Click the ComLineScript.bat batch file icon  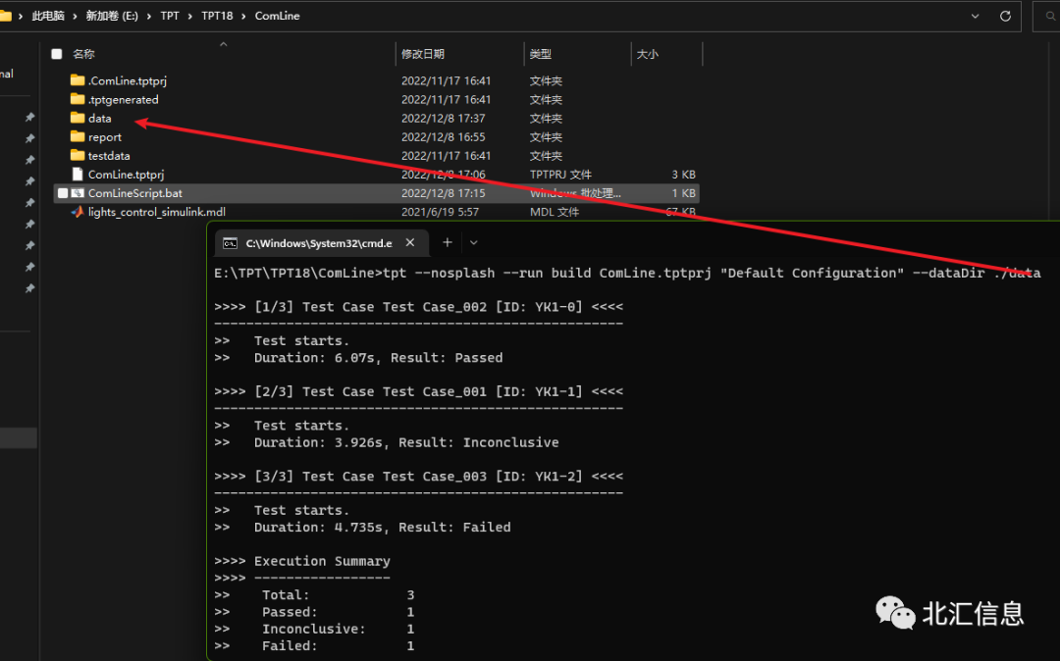(78, 193)
